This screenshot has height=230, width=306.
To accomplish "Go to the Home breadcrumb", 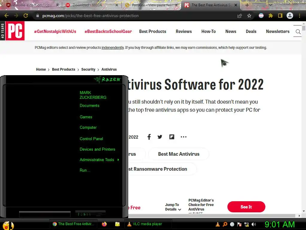I will 41,69.
